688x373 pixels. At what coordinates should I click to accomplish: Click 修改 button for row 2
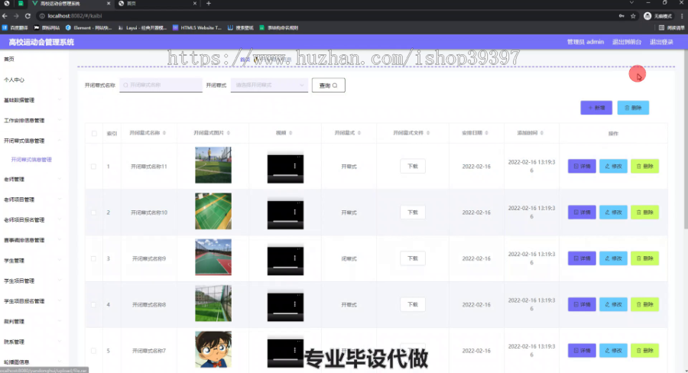(613, 212)
